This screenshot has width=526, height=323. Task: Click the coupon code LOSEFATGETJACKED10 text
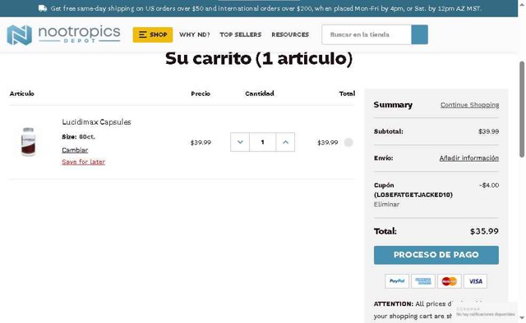[x=413, y=194]
